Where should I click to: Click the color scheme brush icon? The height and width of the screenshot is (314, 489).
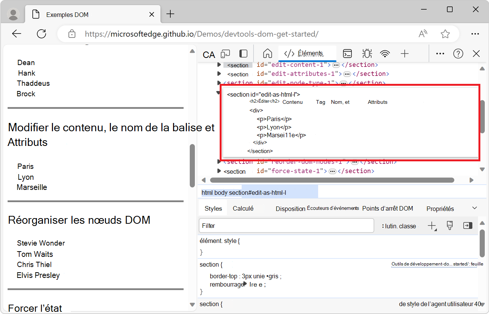pos(450,226)
